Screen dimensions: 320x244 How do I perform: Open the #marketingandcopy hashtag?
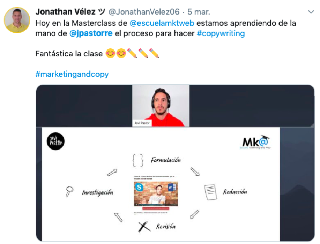tap(72, 74)
